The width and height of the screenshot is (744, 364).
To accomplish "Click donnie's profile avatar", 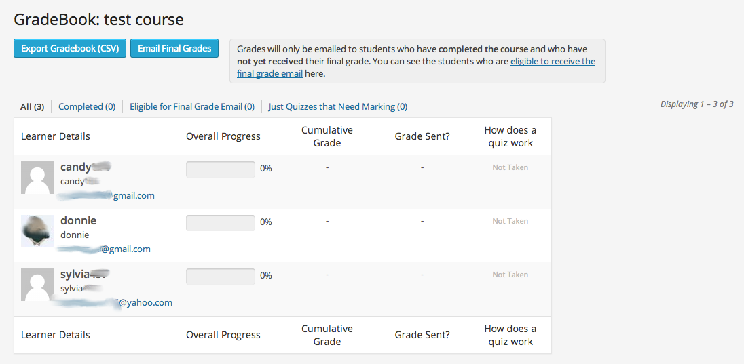I will click(x=37, y=231).
